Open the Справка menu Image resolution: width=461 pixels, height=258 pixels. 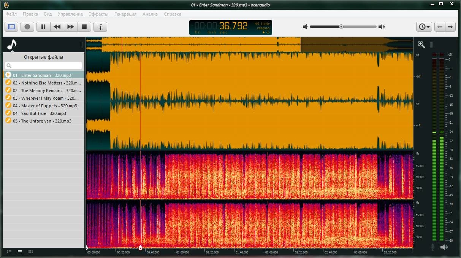(x=173, y=14)
